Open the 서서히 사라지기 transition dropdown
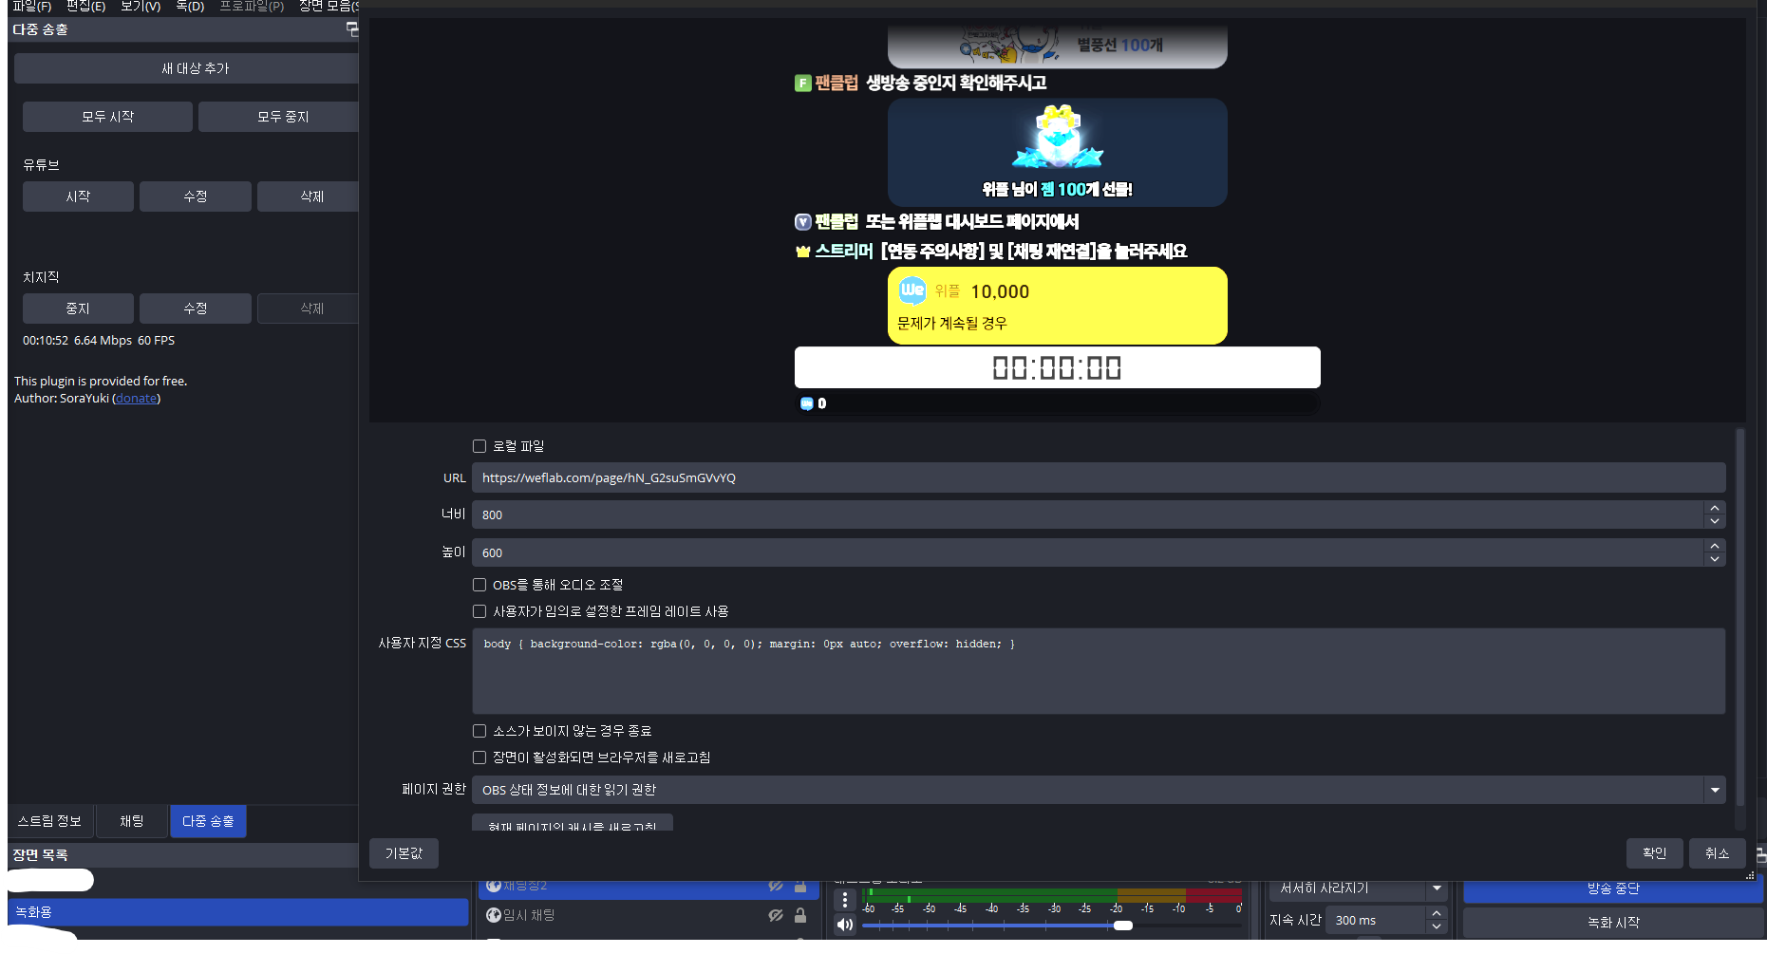 [x=1358, y=889]
